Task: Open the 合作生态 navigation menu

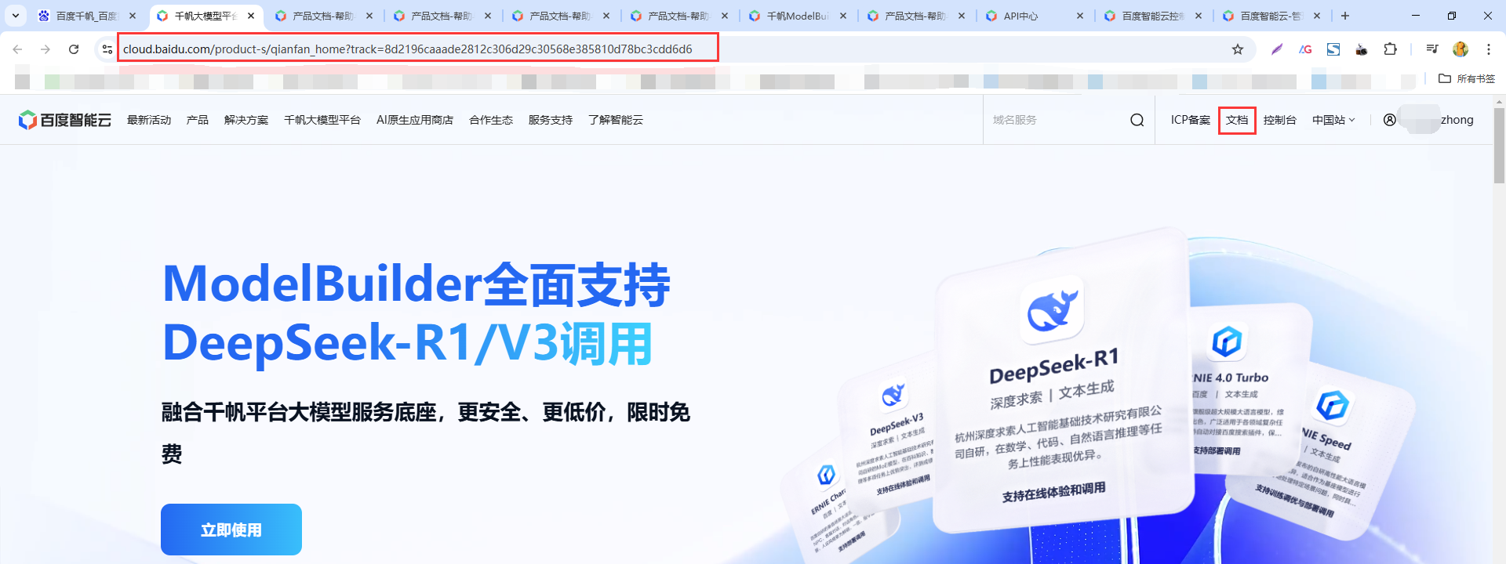Action: pos(491,120)
